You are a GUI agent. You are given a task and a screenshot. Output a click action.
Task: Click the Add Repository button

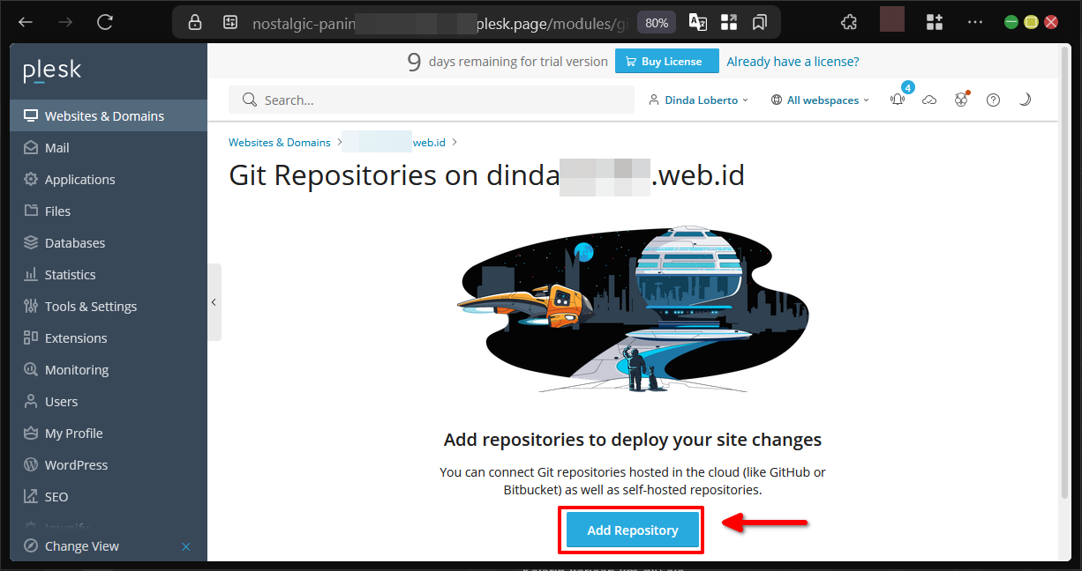pos(632,530)
